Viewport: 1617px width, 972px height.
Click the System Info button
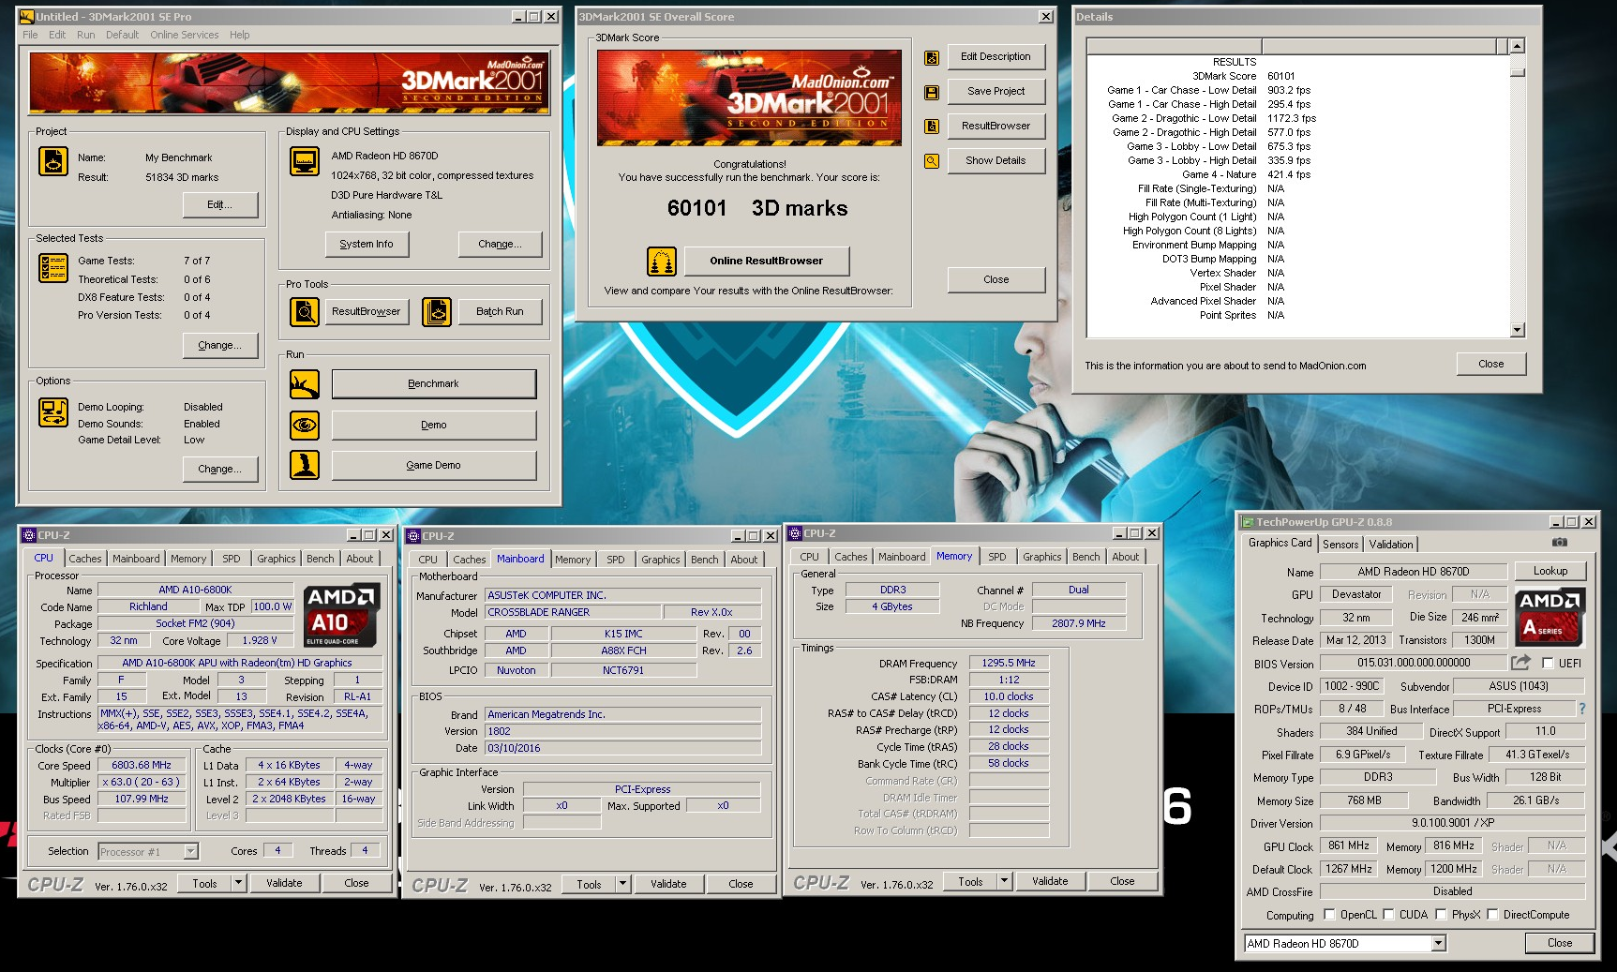click(x=367, y=245)
